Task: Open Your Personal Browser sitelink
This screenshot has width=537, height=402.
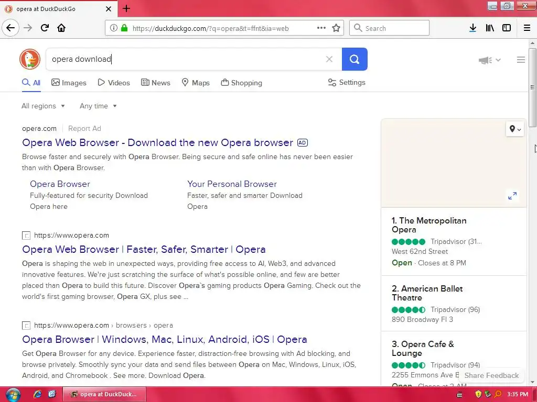Action: point(232,184)
